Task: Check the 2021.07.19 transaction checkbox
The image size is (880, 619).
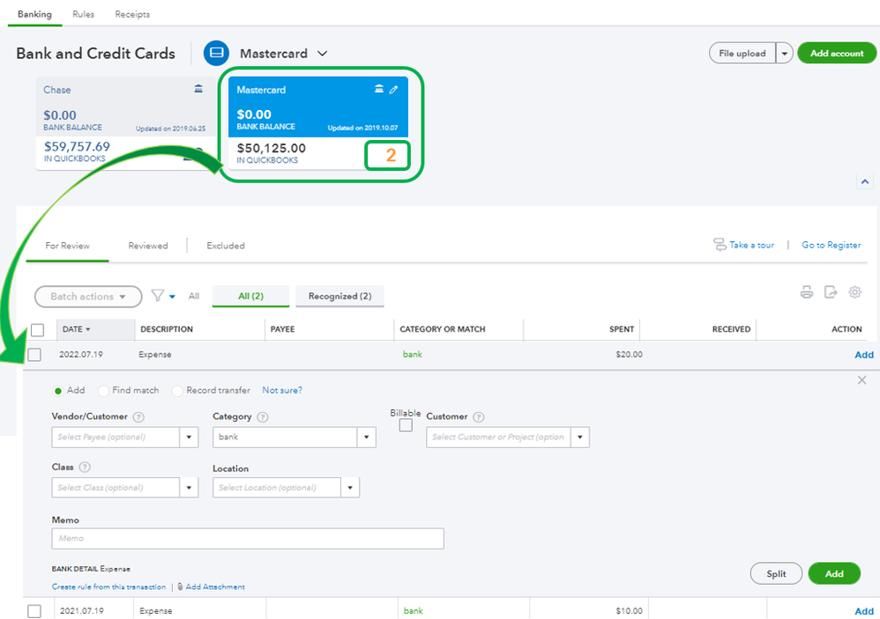Action: (x=34, y=611)
